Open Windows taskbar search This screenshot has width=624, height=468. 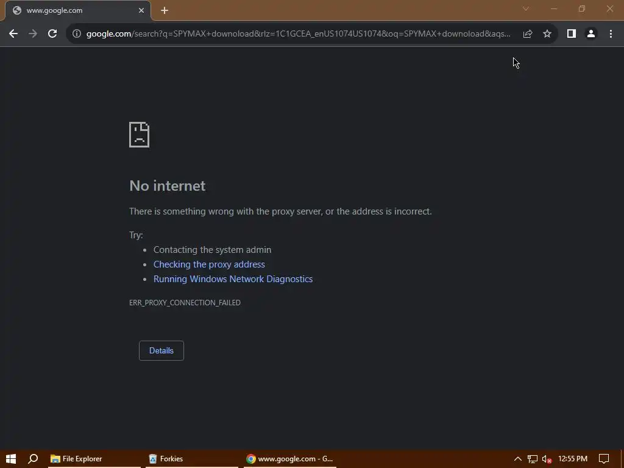click(x=33, y=459)
